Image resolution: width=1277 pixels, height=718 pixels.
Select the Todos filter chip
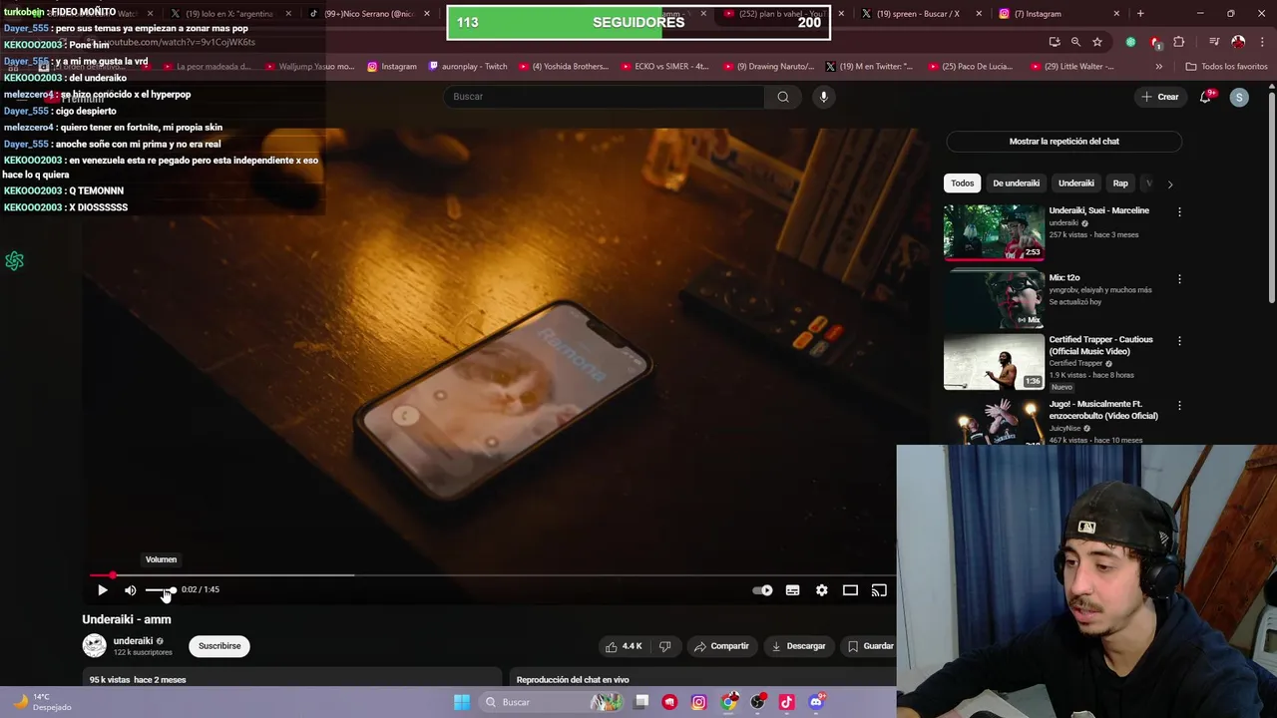click(962, 183)
